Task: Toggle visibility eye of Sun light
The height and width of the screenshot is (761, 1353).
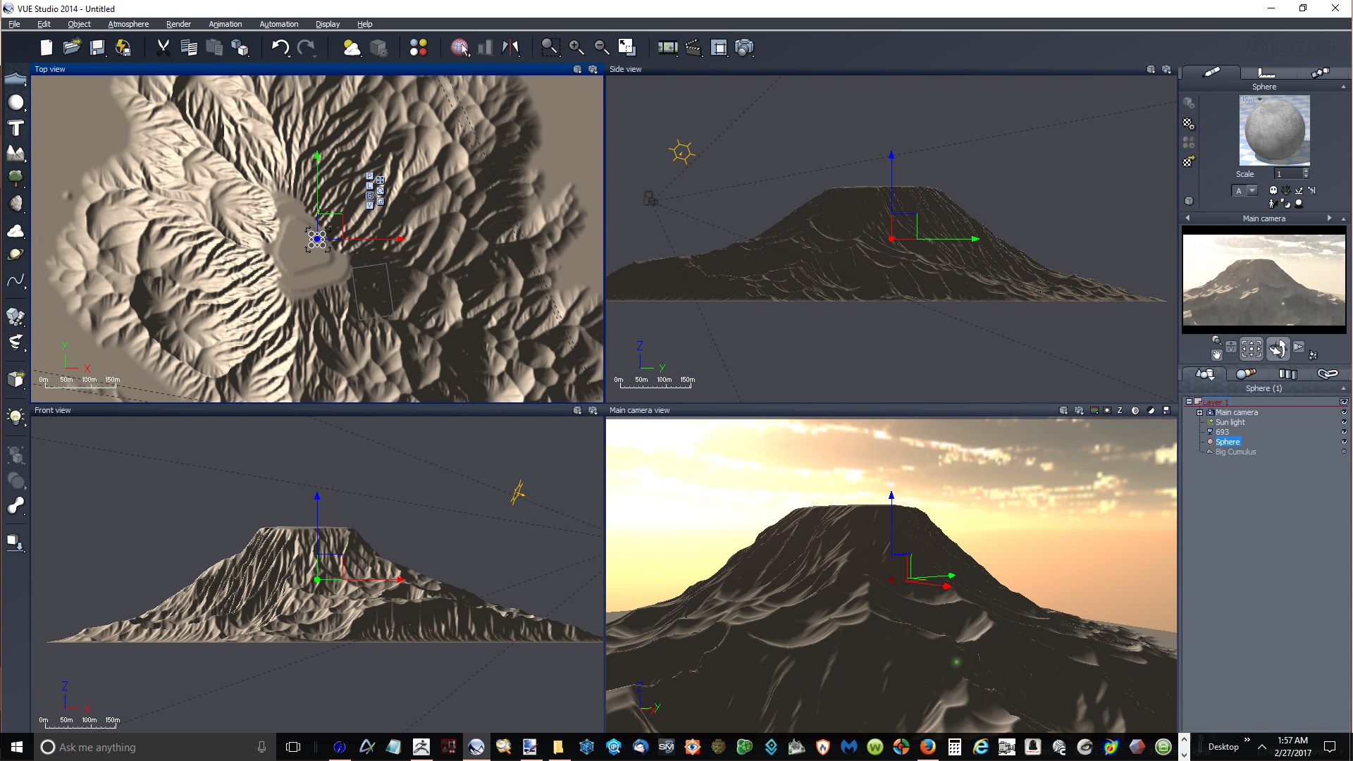Action: (x=1343, y=422)
